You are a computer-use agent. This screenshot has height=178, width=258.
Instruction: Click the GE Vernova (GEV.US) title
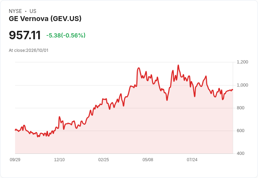45,19
